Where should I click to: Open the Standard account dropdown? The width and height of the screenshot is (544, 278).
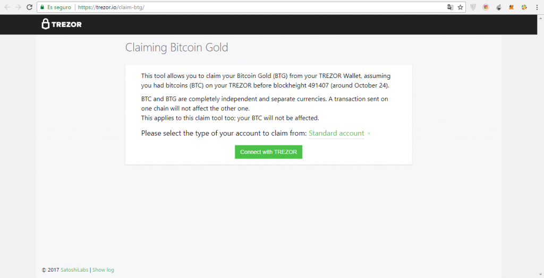[336, 134]
